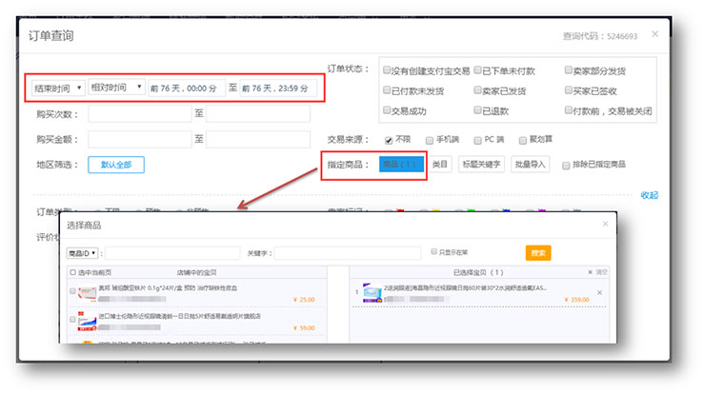Close the 订单查询 dialog

tap(654, 34)
